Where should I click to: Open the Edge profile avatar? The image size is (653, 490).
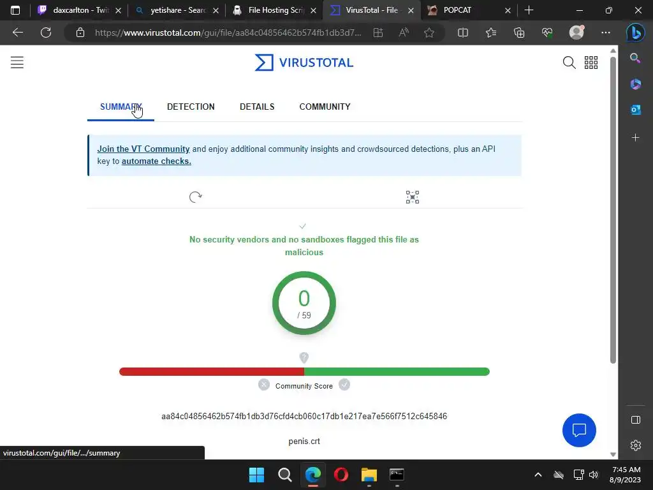pos(576,33)
